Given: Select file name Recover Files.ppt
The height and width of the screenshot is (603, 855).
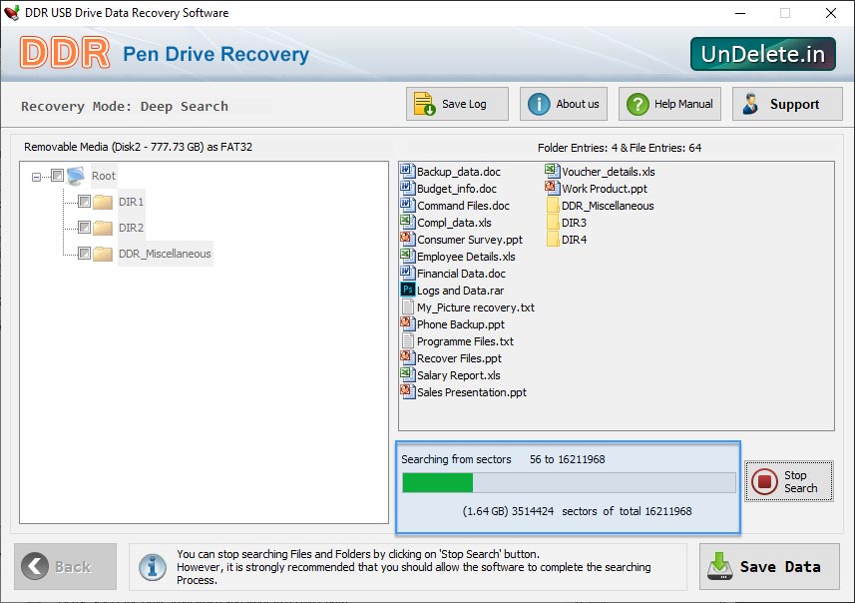Looking at the screenshot, I should click(459, 358).
